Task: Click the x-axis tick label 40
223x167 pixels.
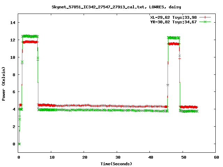Action: click(151, 157)
